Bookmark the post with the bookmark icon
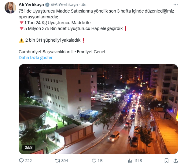The width and height of the screenshot is (184, 165). (166, 160)
